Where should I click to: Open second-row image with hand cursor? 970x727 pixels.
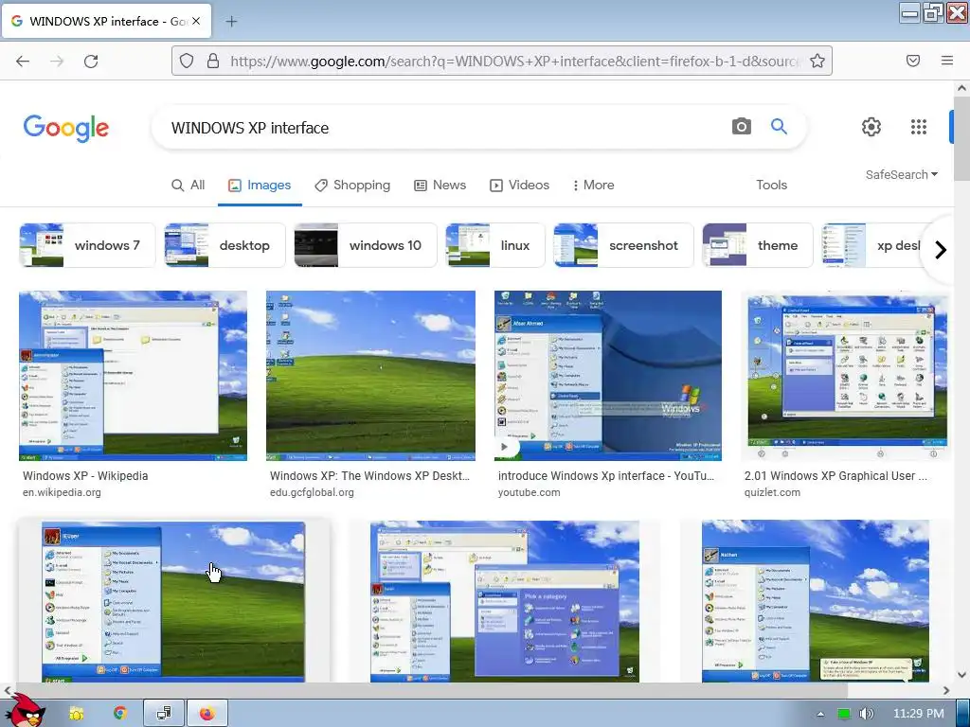(173, 601)
